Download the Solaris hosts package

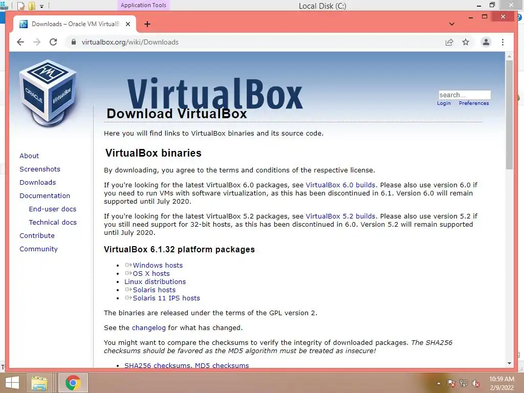[154, 290]
